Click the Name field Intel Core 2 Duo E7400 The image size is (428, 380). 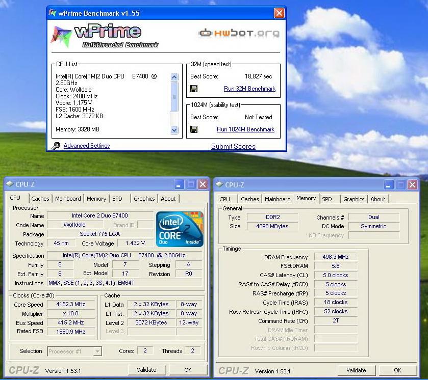coord(100,215)
